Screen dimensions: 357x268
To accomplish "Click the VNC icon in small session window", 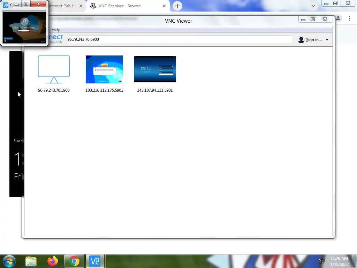I will coord(6,5).
